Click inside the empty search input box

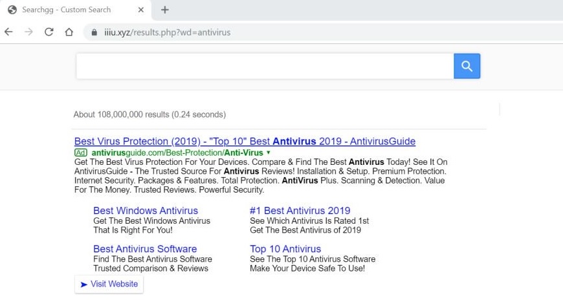(265, 66)
